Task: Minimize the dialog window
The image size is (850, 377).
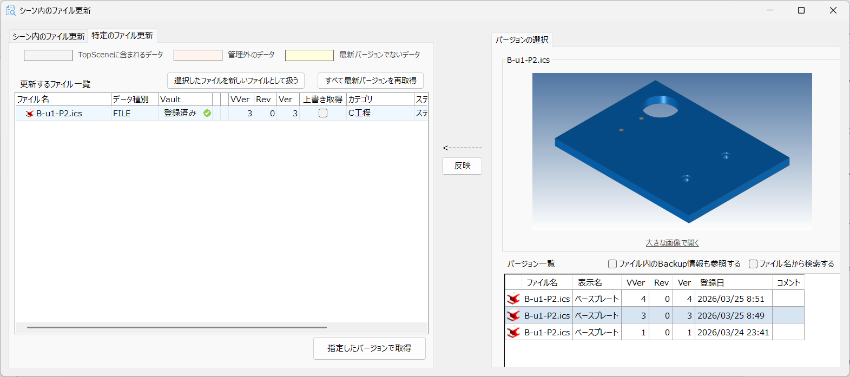Action: (x=770, y=10)
